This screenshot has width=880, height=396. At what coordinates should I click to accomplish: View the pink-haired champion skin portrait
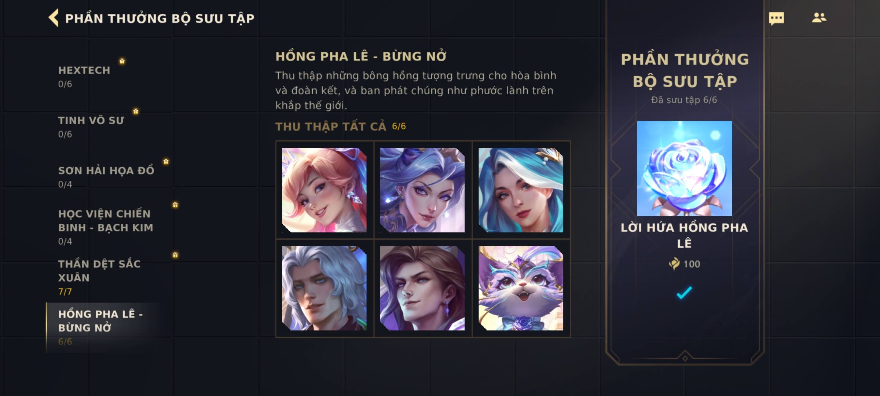click(x=324, y=190)
